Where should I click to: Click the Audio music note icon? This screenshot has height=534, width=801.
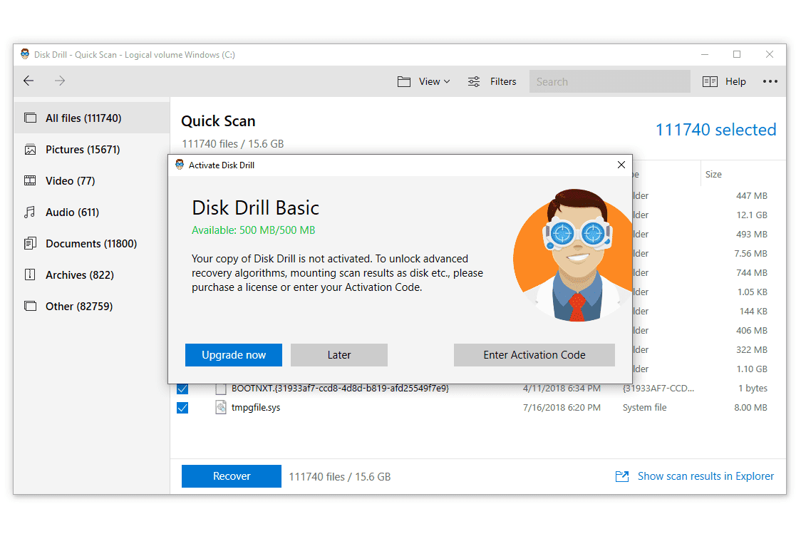point(30,212)
